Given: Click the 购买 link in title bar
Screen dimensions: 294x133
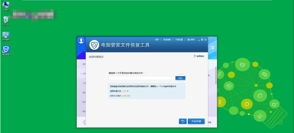Looking at the screenshot, I should tap(157, 40).
